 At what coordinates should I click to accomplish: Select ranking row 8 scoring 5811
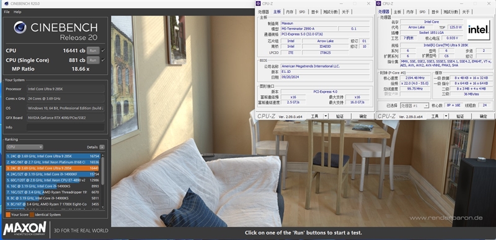tap(53, 198)
